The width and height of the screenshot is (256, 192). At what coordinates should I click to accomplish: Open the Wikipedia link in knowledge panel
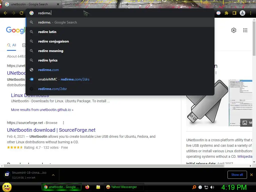(244, 156)
